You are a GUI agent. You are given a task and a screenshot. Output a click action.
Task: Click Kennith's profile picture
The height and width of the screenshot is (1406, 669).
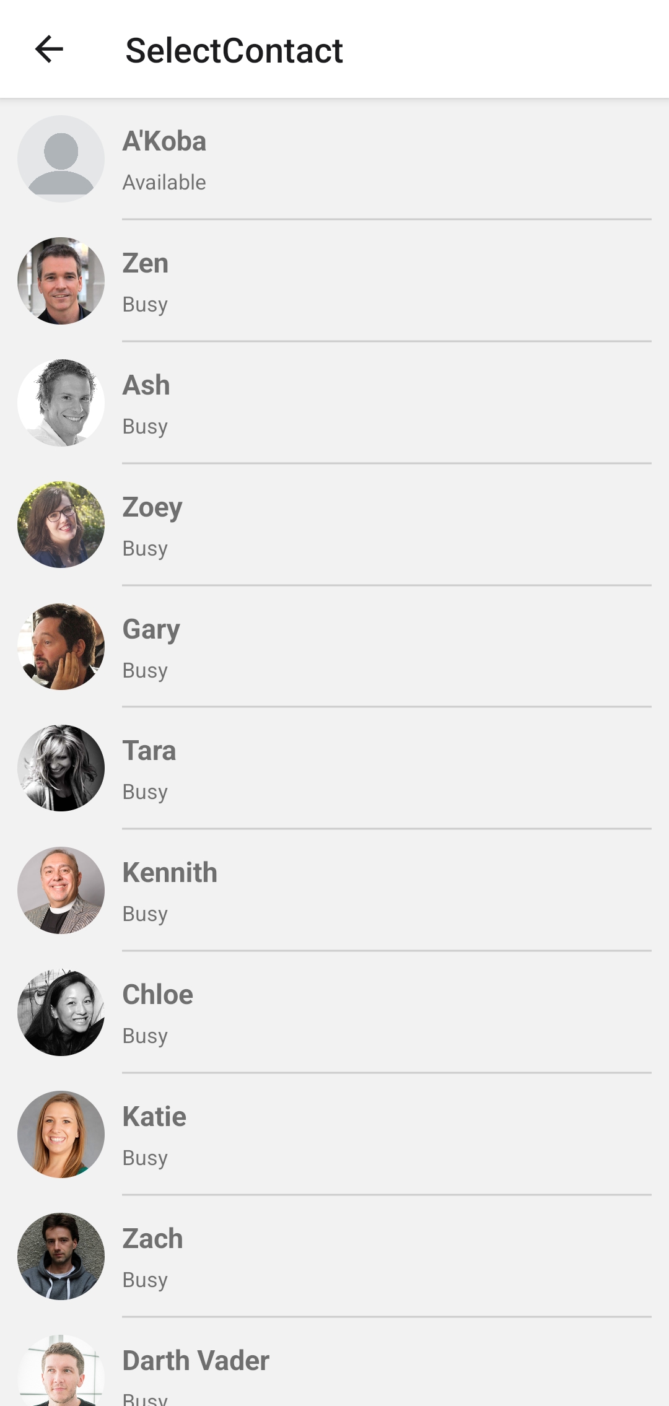click(61, 890)
